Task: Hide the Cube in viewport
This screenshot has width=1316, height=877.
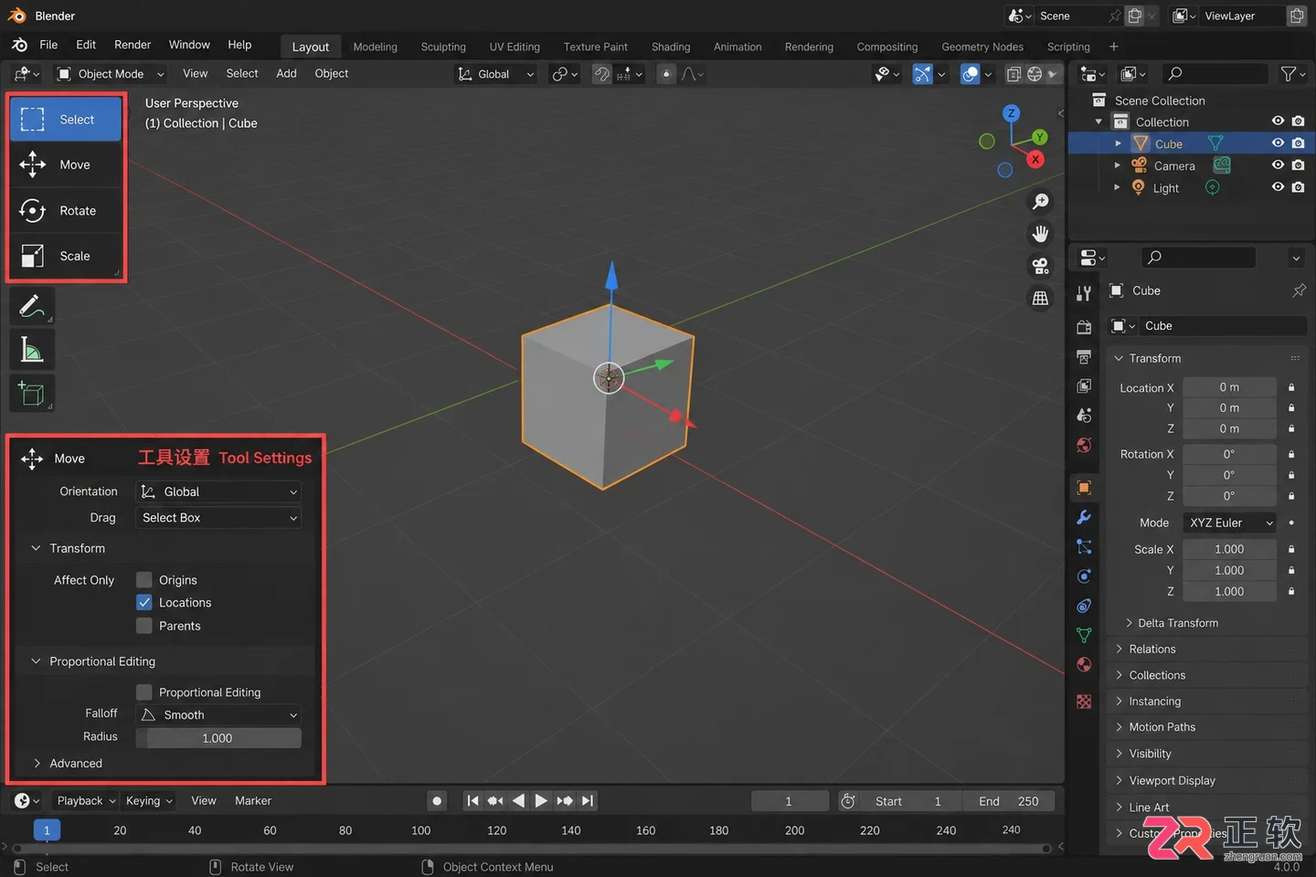Action: pos(1278,143)
